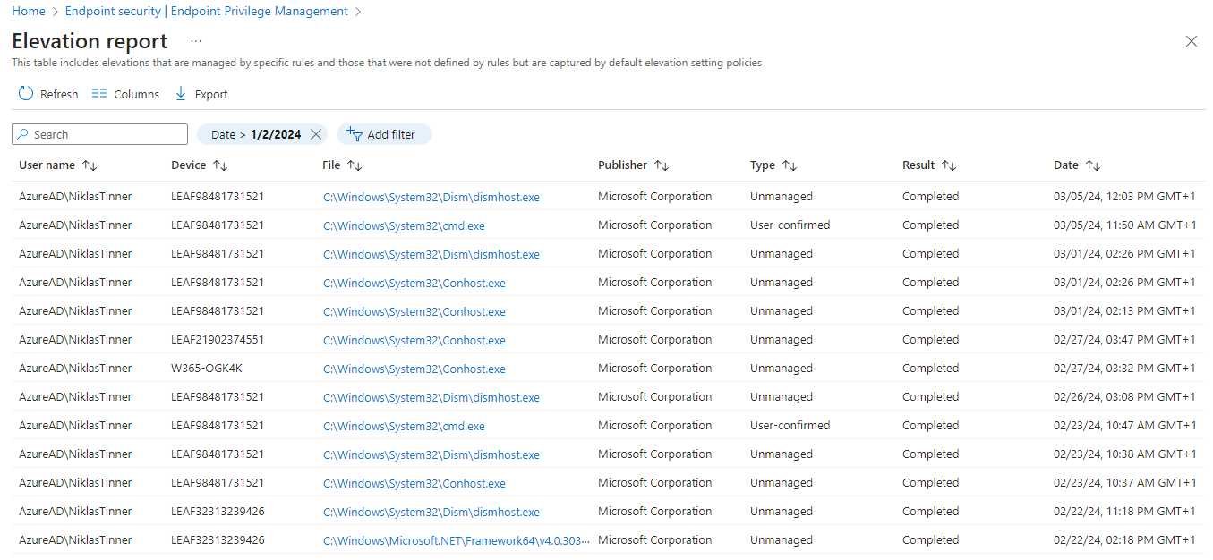Open the cmd.exe link in second row
This screenshot has width=1213, height=560.
click(x=404, y=225)
